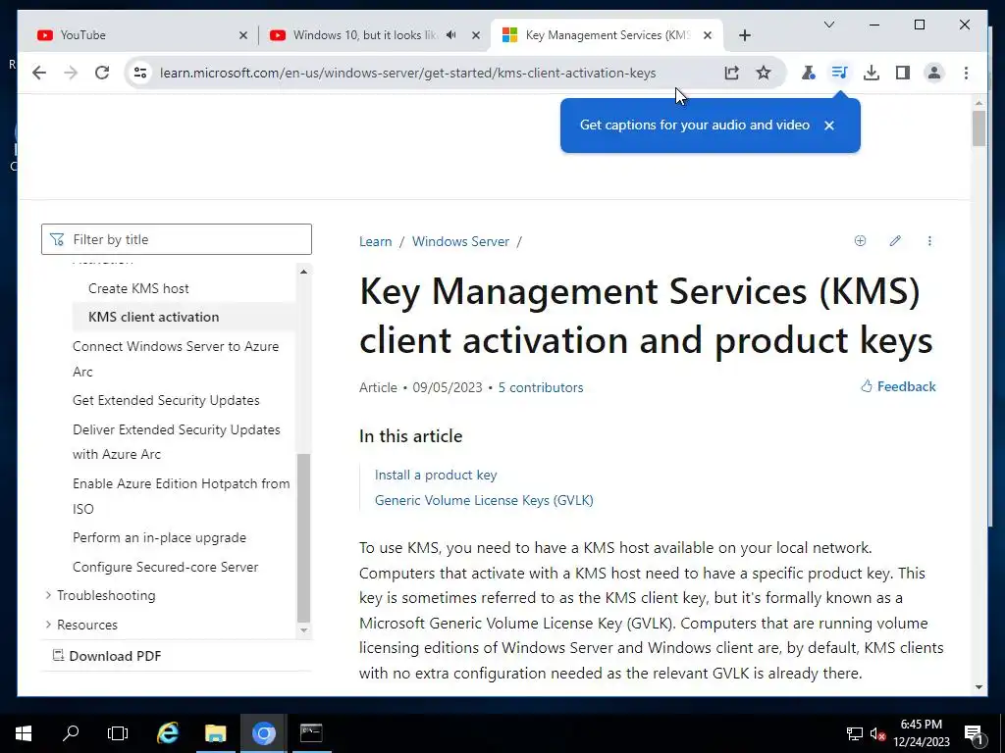Open taskbar clock showing 6:45 PM
1005x753 pixels.
click(921, 733)
